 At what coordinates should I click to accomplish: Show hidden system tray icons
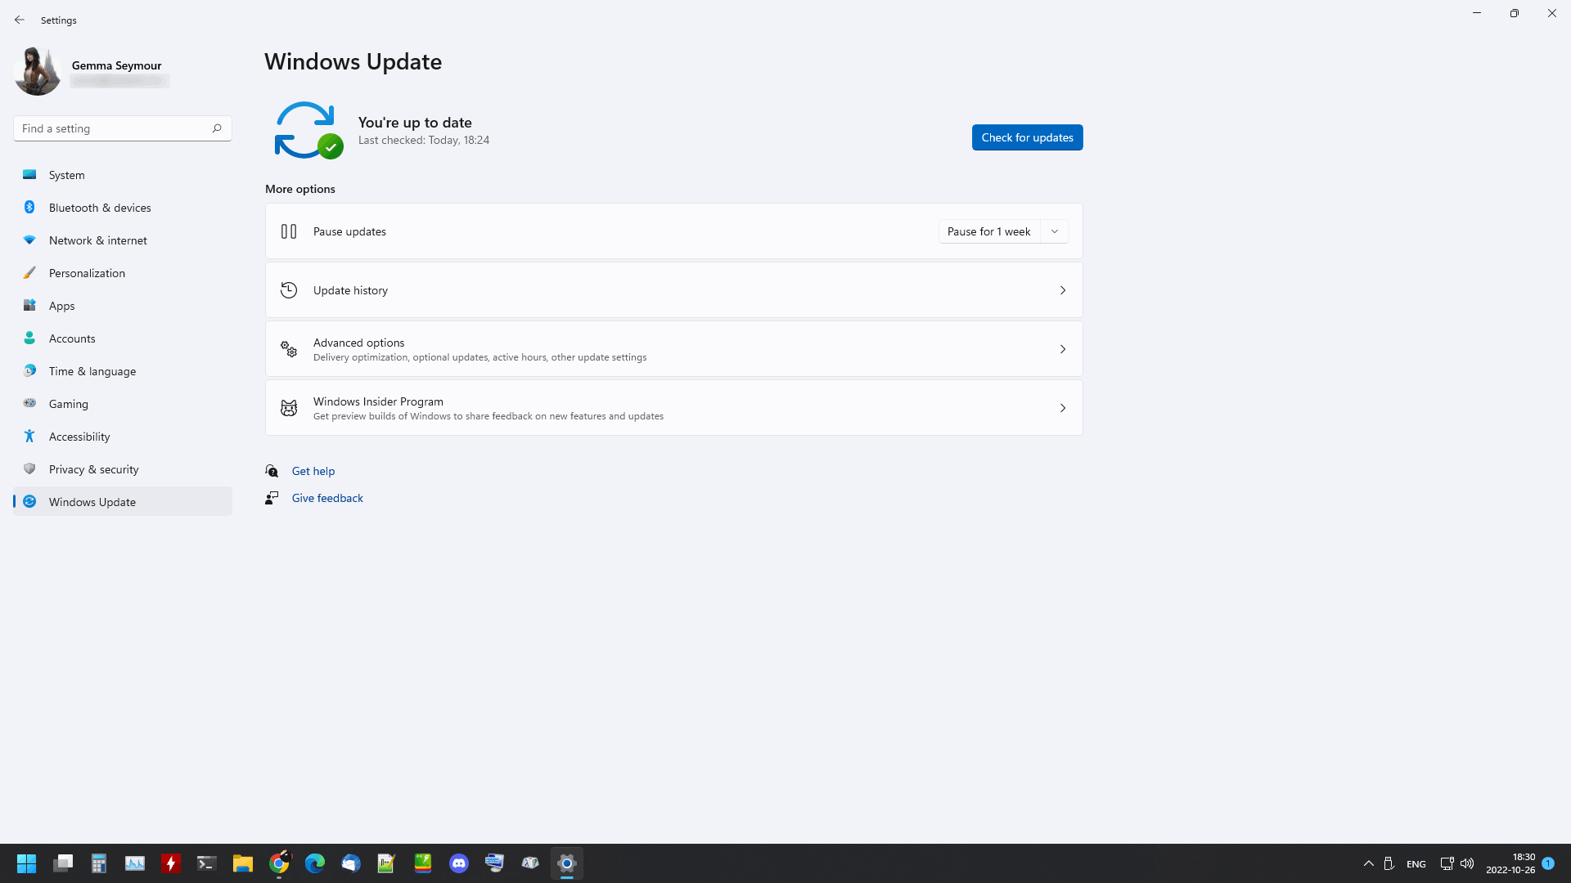click(x=1369, y=863)
